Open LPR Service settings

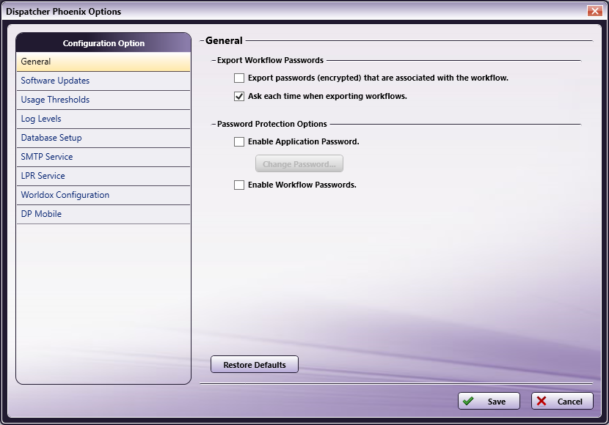pos(103,176)
